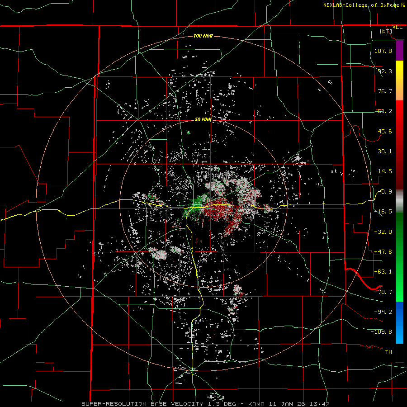Image resolution: width=407 pixels, height=407 pixels.
Task: Select the -78.7 legend value
Action: (x=383, y=292)
